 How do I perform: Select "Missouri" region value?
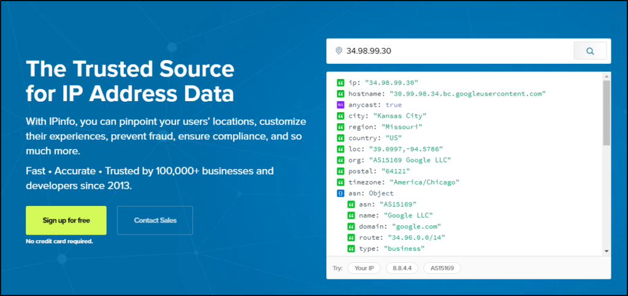coord(401,127)
